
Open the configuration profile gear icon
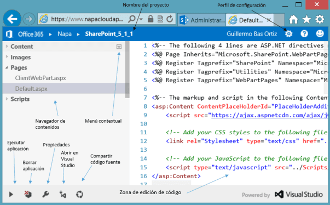pyautogui.click(x=288, y=34)
